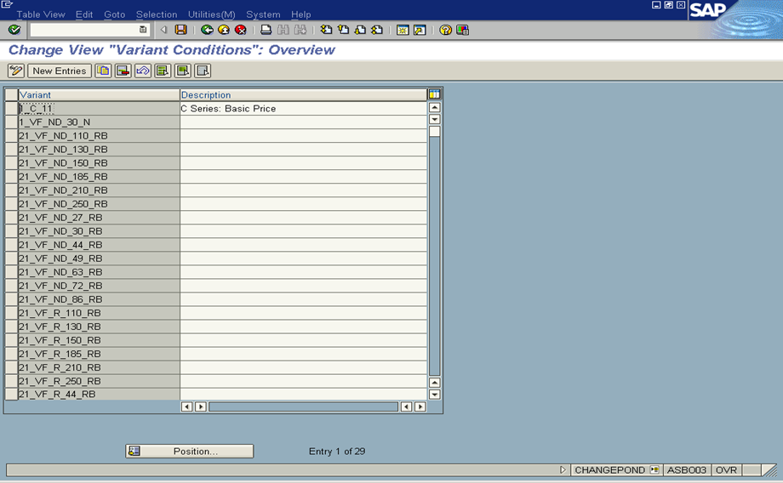The height and width of the screenshot is (483, 783).
Task: Select row marker for 1_VF_ND_30_N
Action: coord(11,122)
